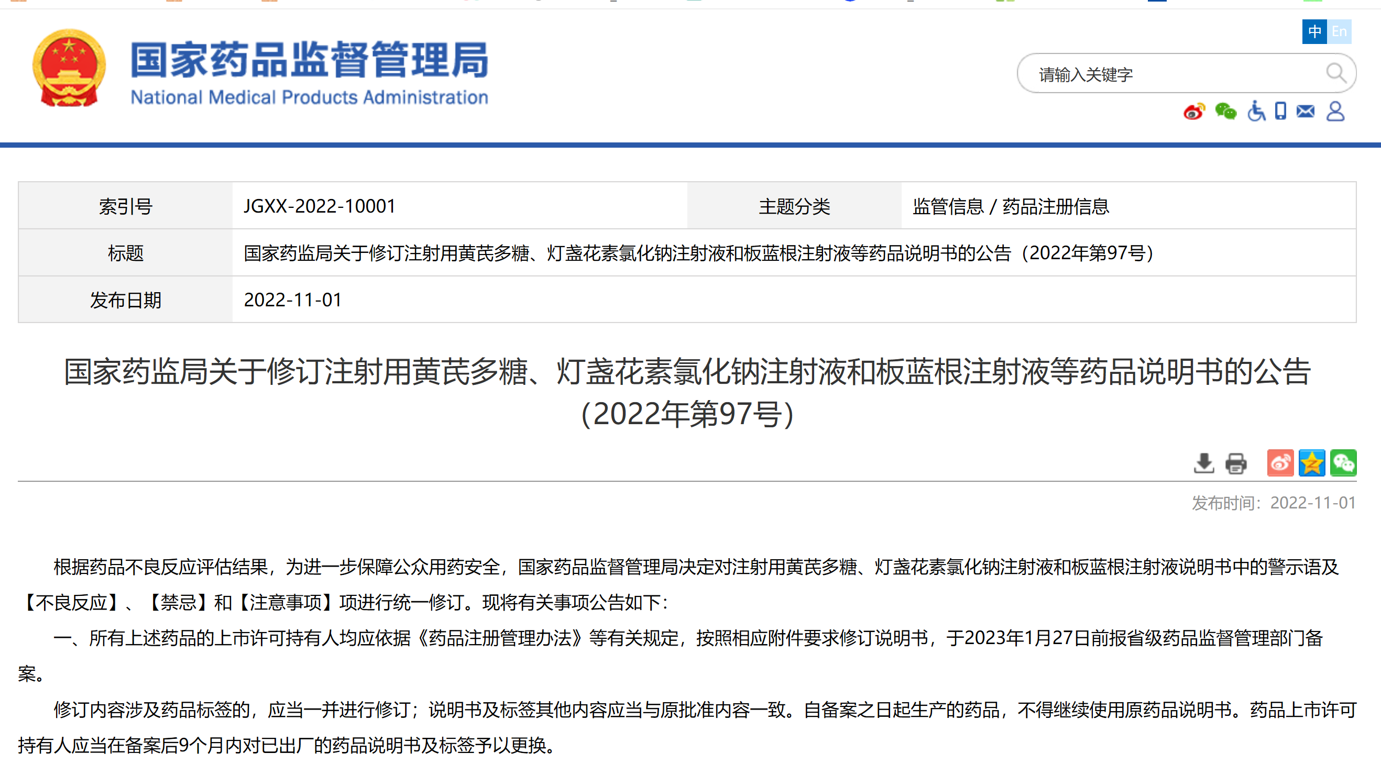Switch language to Chinese (中)

pos(1314,31)
